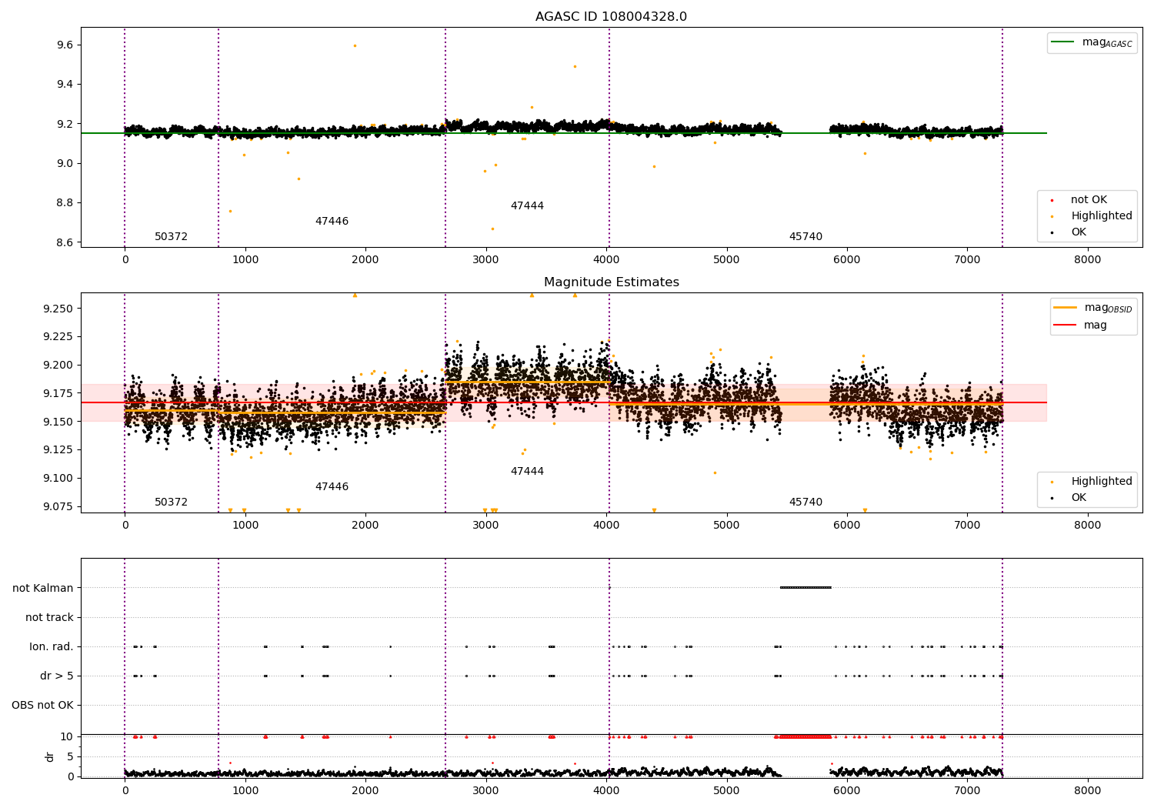Viewport: 1154px width, 808px height.
Task: Click x-axis tick 4000 under Magnitude Estimates plot
Action: point(606,526)
